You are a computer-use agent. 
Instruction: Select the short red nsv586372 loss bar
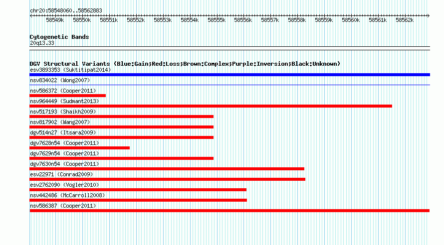[x=68, y=96]
